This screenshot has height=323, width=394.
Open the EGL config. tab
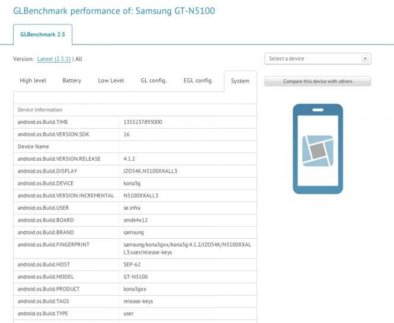tap(198, 81)
